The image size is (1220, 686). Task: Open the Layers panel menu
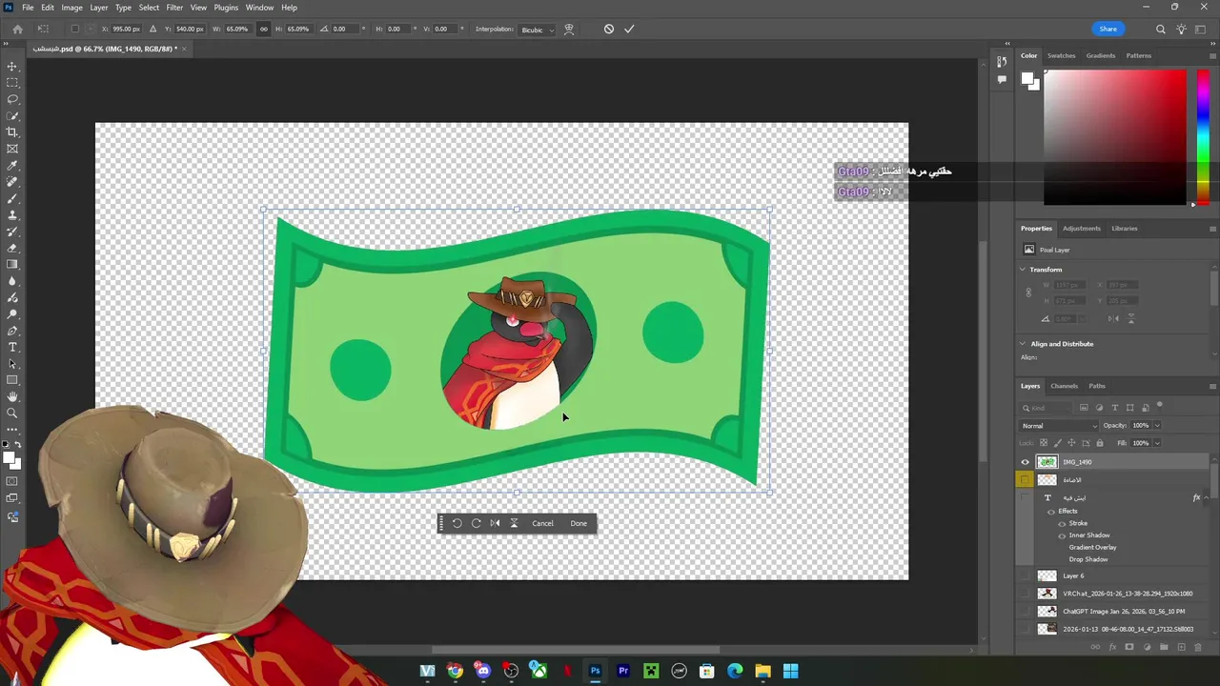click(1212, 386)
